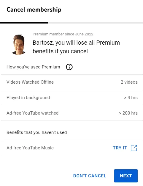Viewport: 143px width, 186px height.
Task: Click the How you've used Premium heading
Action: [x=33, y=67]
